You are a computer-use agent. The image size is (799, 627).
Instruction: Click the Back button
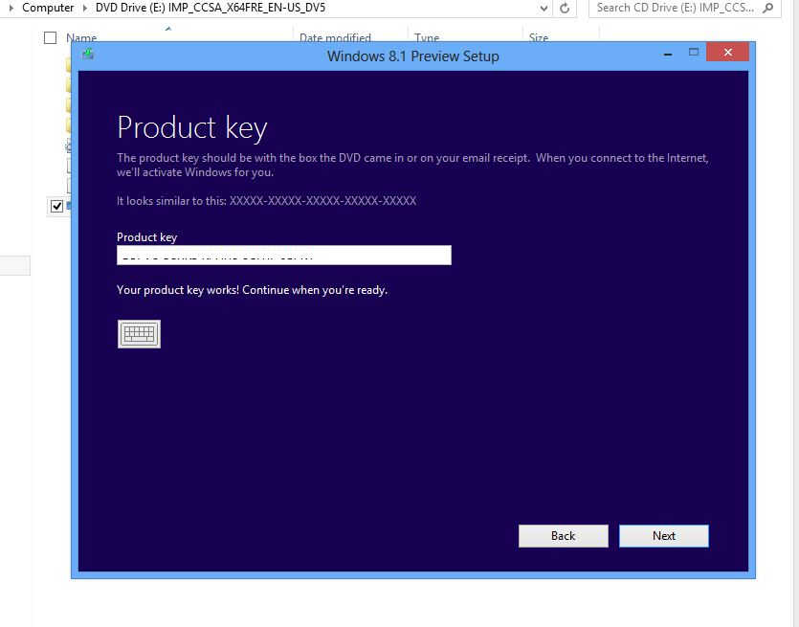coord(563,536)
